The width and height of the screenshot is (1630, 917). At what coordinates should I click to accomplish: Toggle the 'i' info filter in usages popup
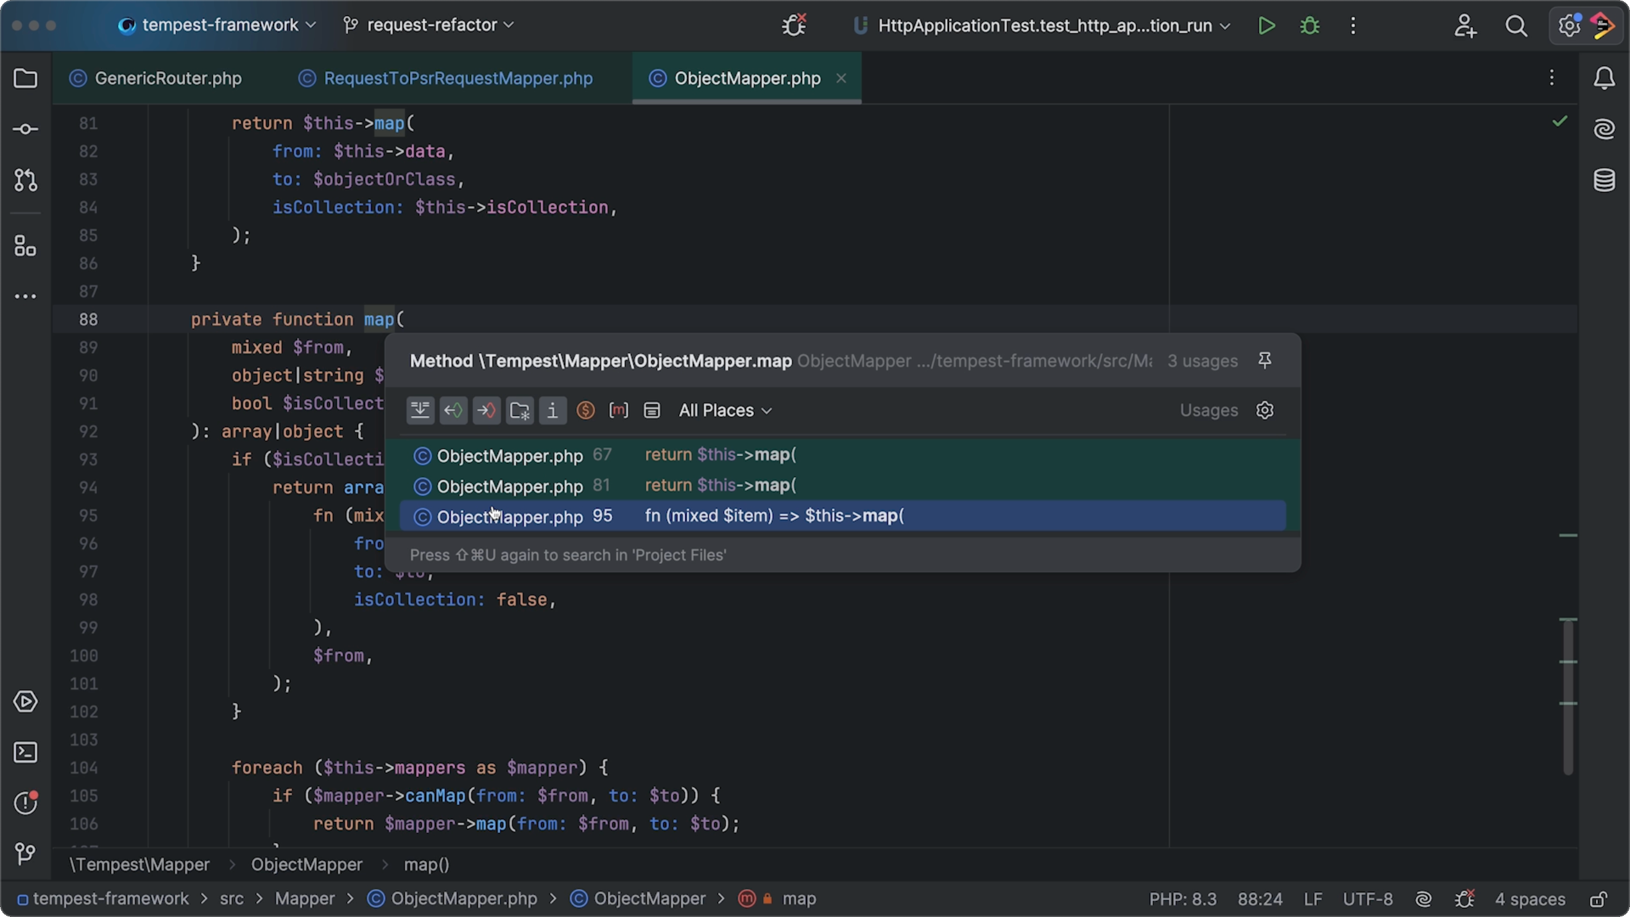coord(553,410)
